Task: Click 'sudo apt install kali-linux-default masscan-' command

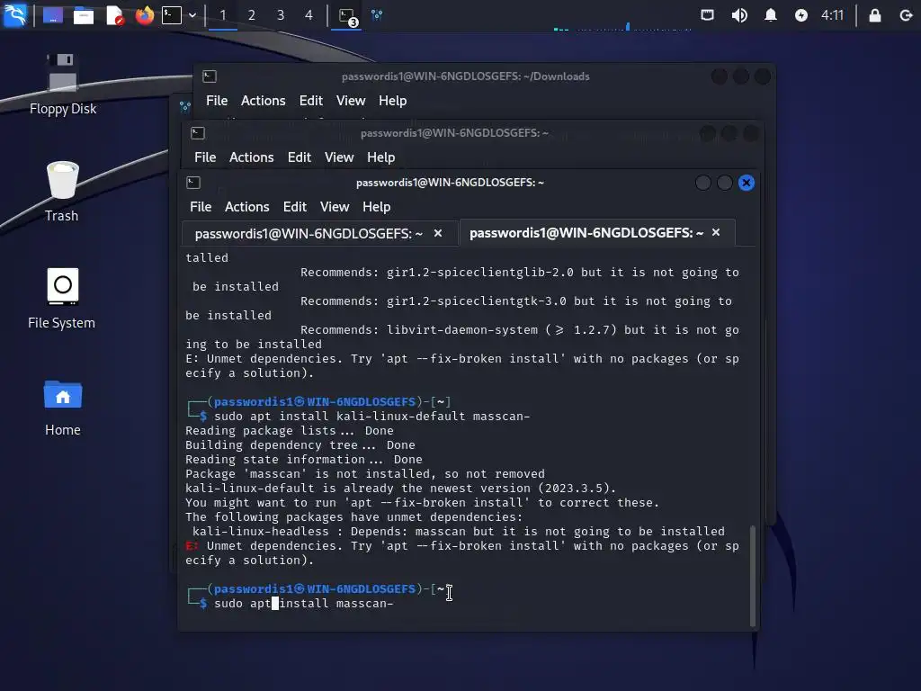Action: [371, 417]
